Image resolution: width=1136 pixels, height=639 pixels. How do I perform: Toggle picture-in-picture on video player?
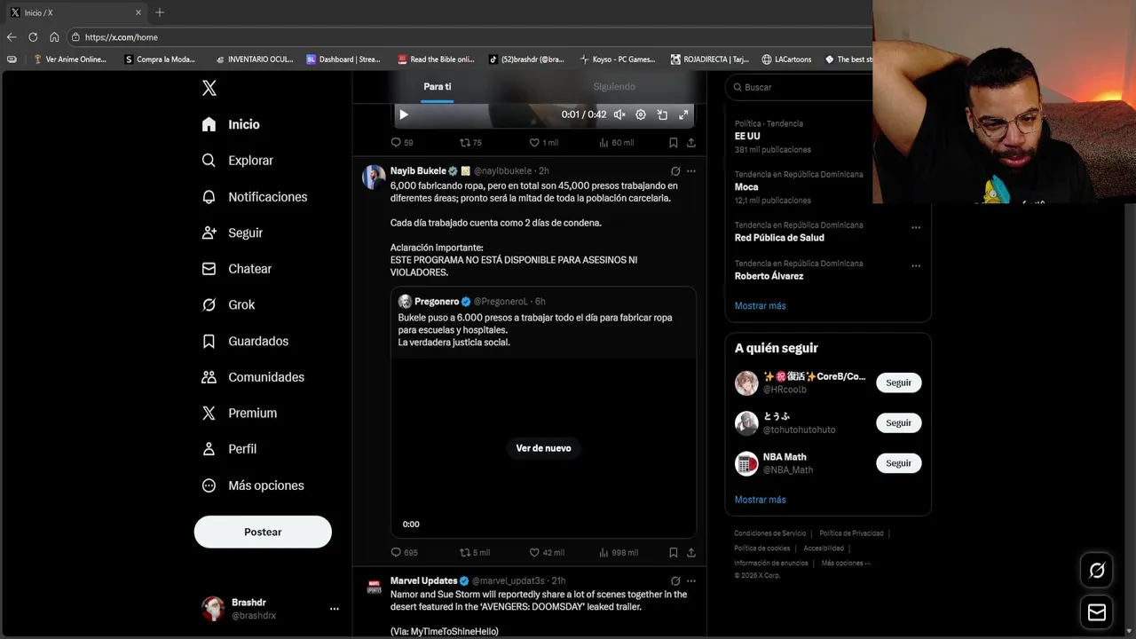(x=662, y=114)
